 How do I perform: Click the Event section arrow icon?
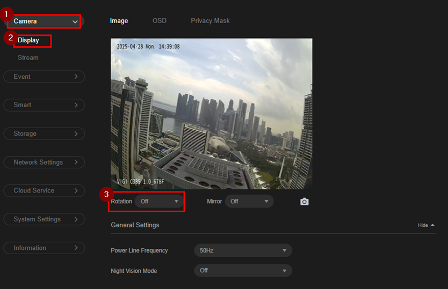click(76, 77)
